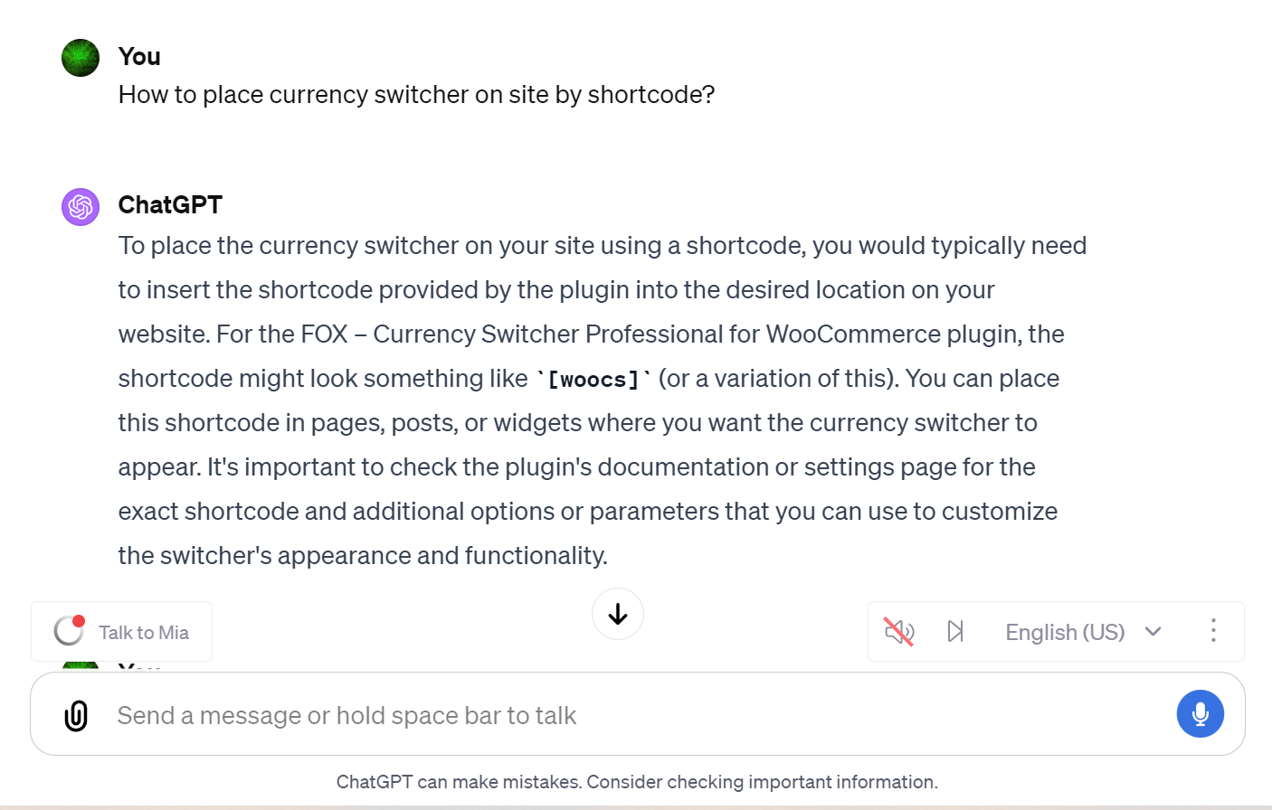The height and width of the screenshot is (810, 1272).
Task: Click the Talk to Mia button
Action: point(122,632)
